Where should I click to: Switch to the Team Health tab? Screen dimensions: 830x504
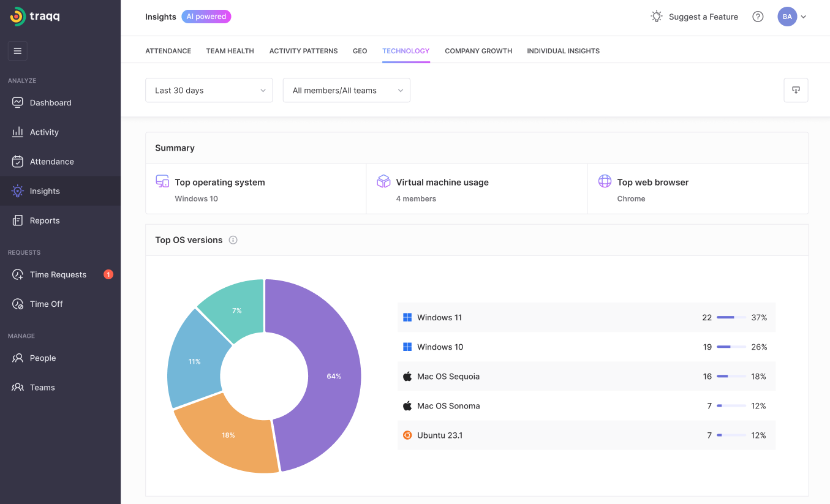[230, 51]
